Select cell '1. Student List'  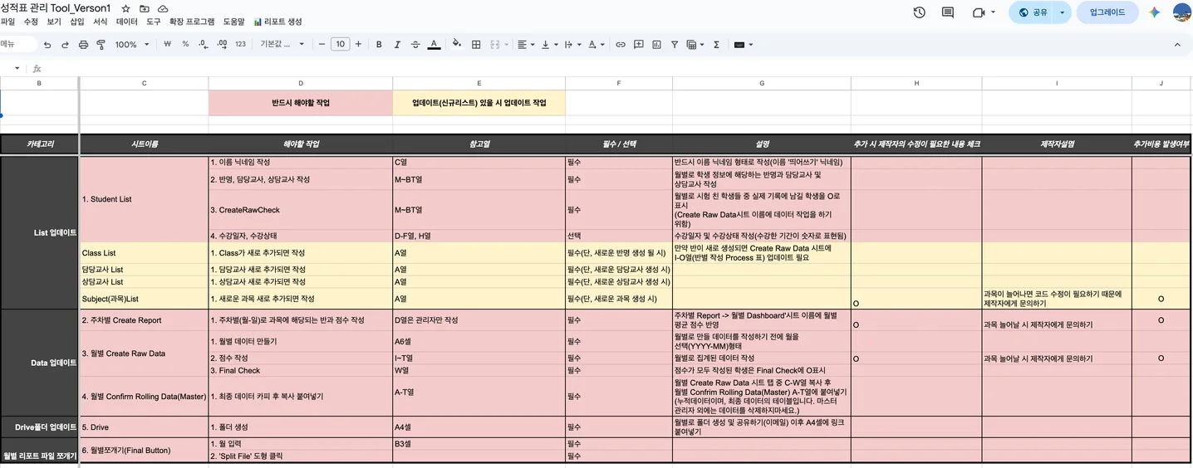144,199
